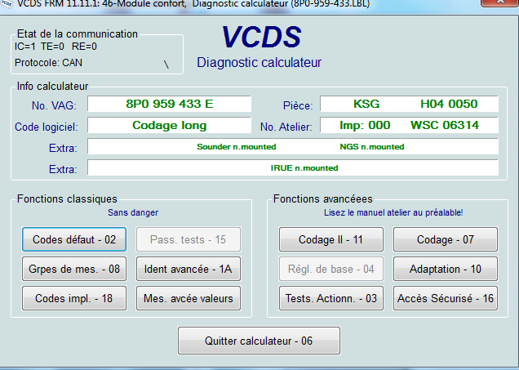
Task: Click the Code logiciel field Codage long
Action: tap(169, 125)
